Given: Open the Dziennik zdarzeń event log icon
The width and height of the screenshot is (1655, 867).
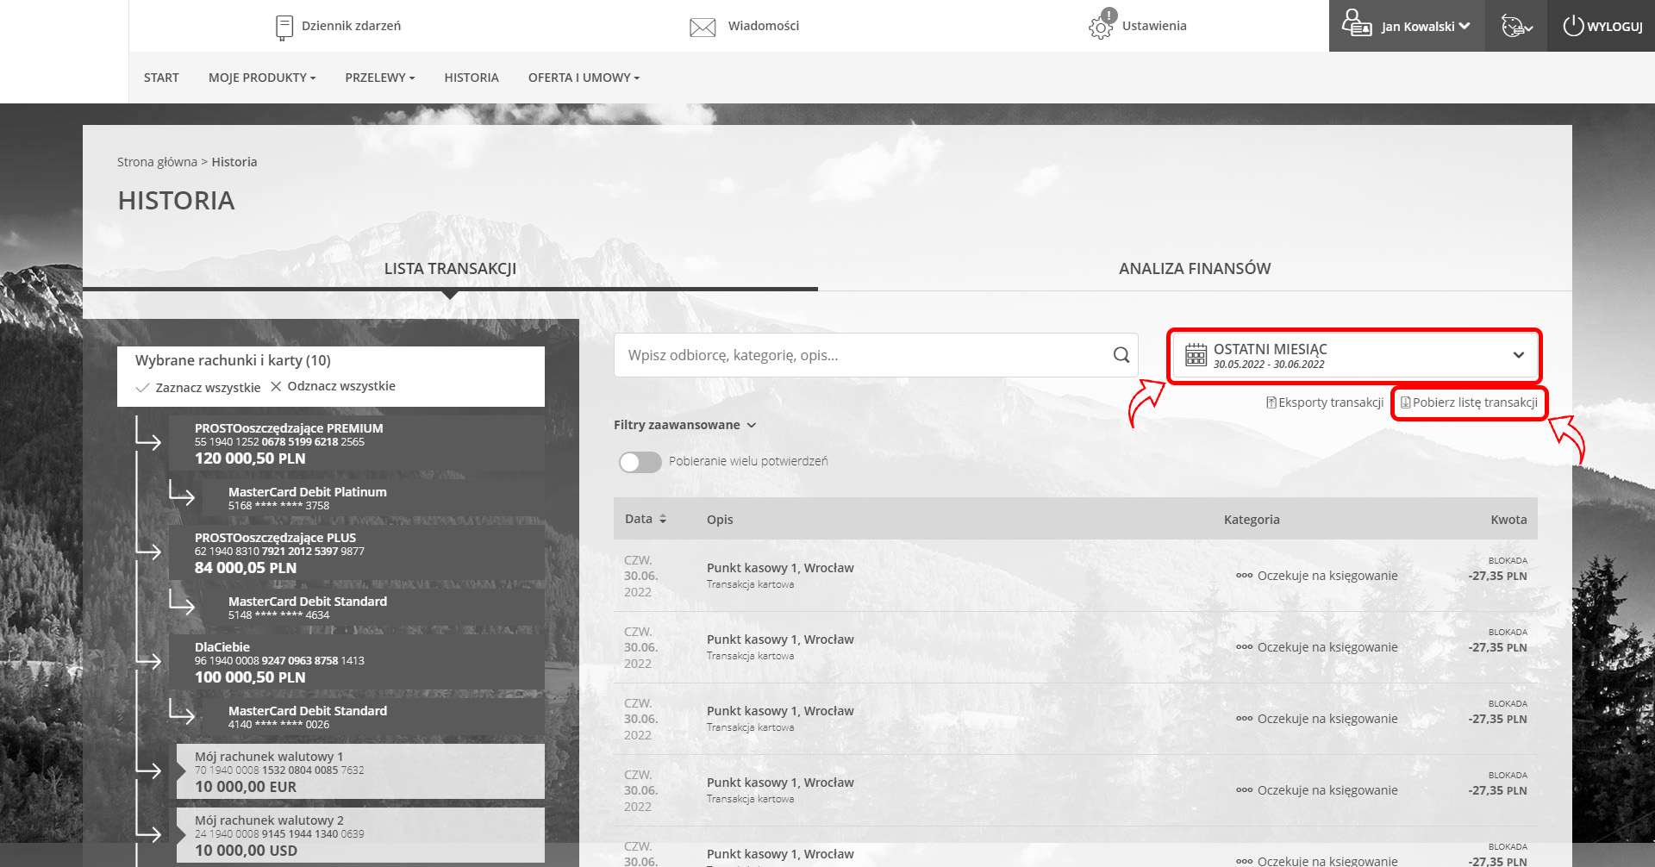Looking at the screenshot, I should click(x=284, y=27).
